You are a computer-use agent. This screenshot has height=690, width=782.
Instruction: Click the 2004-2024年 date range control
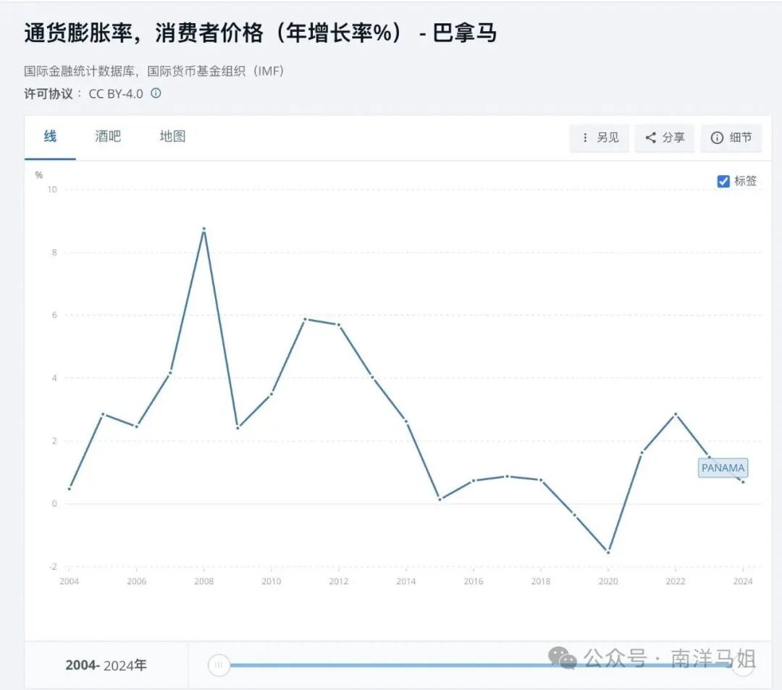point(106,664)
